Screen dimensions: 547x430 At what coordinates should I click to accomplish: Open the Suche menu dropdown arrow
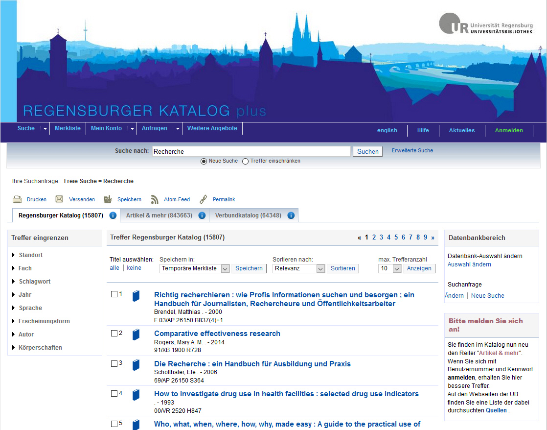point(45,128)
